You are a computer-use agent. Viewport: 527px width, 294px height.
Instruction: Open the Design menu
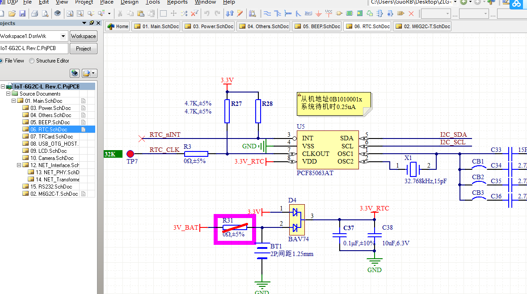point(129,2)
